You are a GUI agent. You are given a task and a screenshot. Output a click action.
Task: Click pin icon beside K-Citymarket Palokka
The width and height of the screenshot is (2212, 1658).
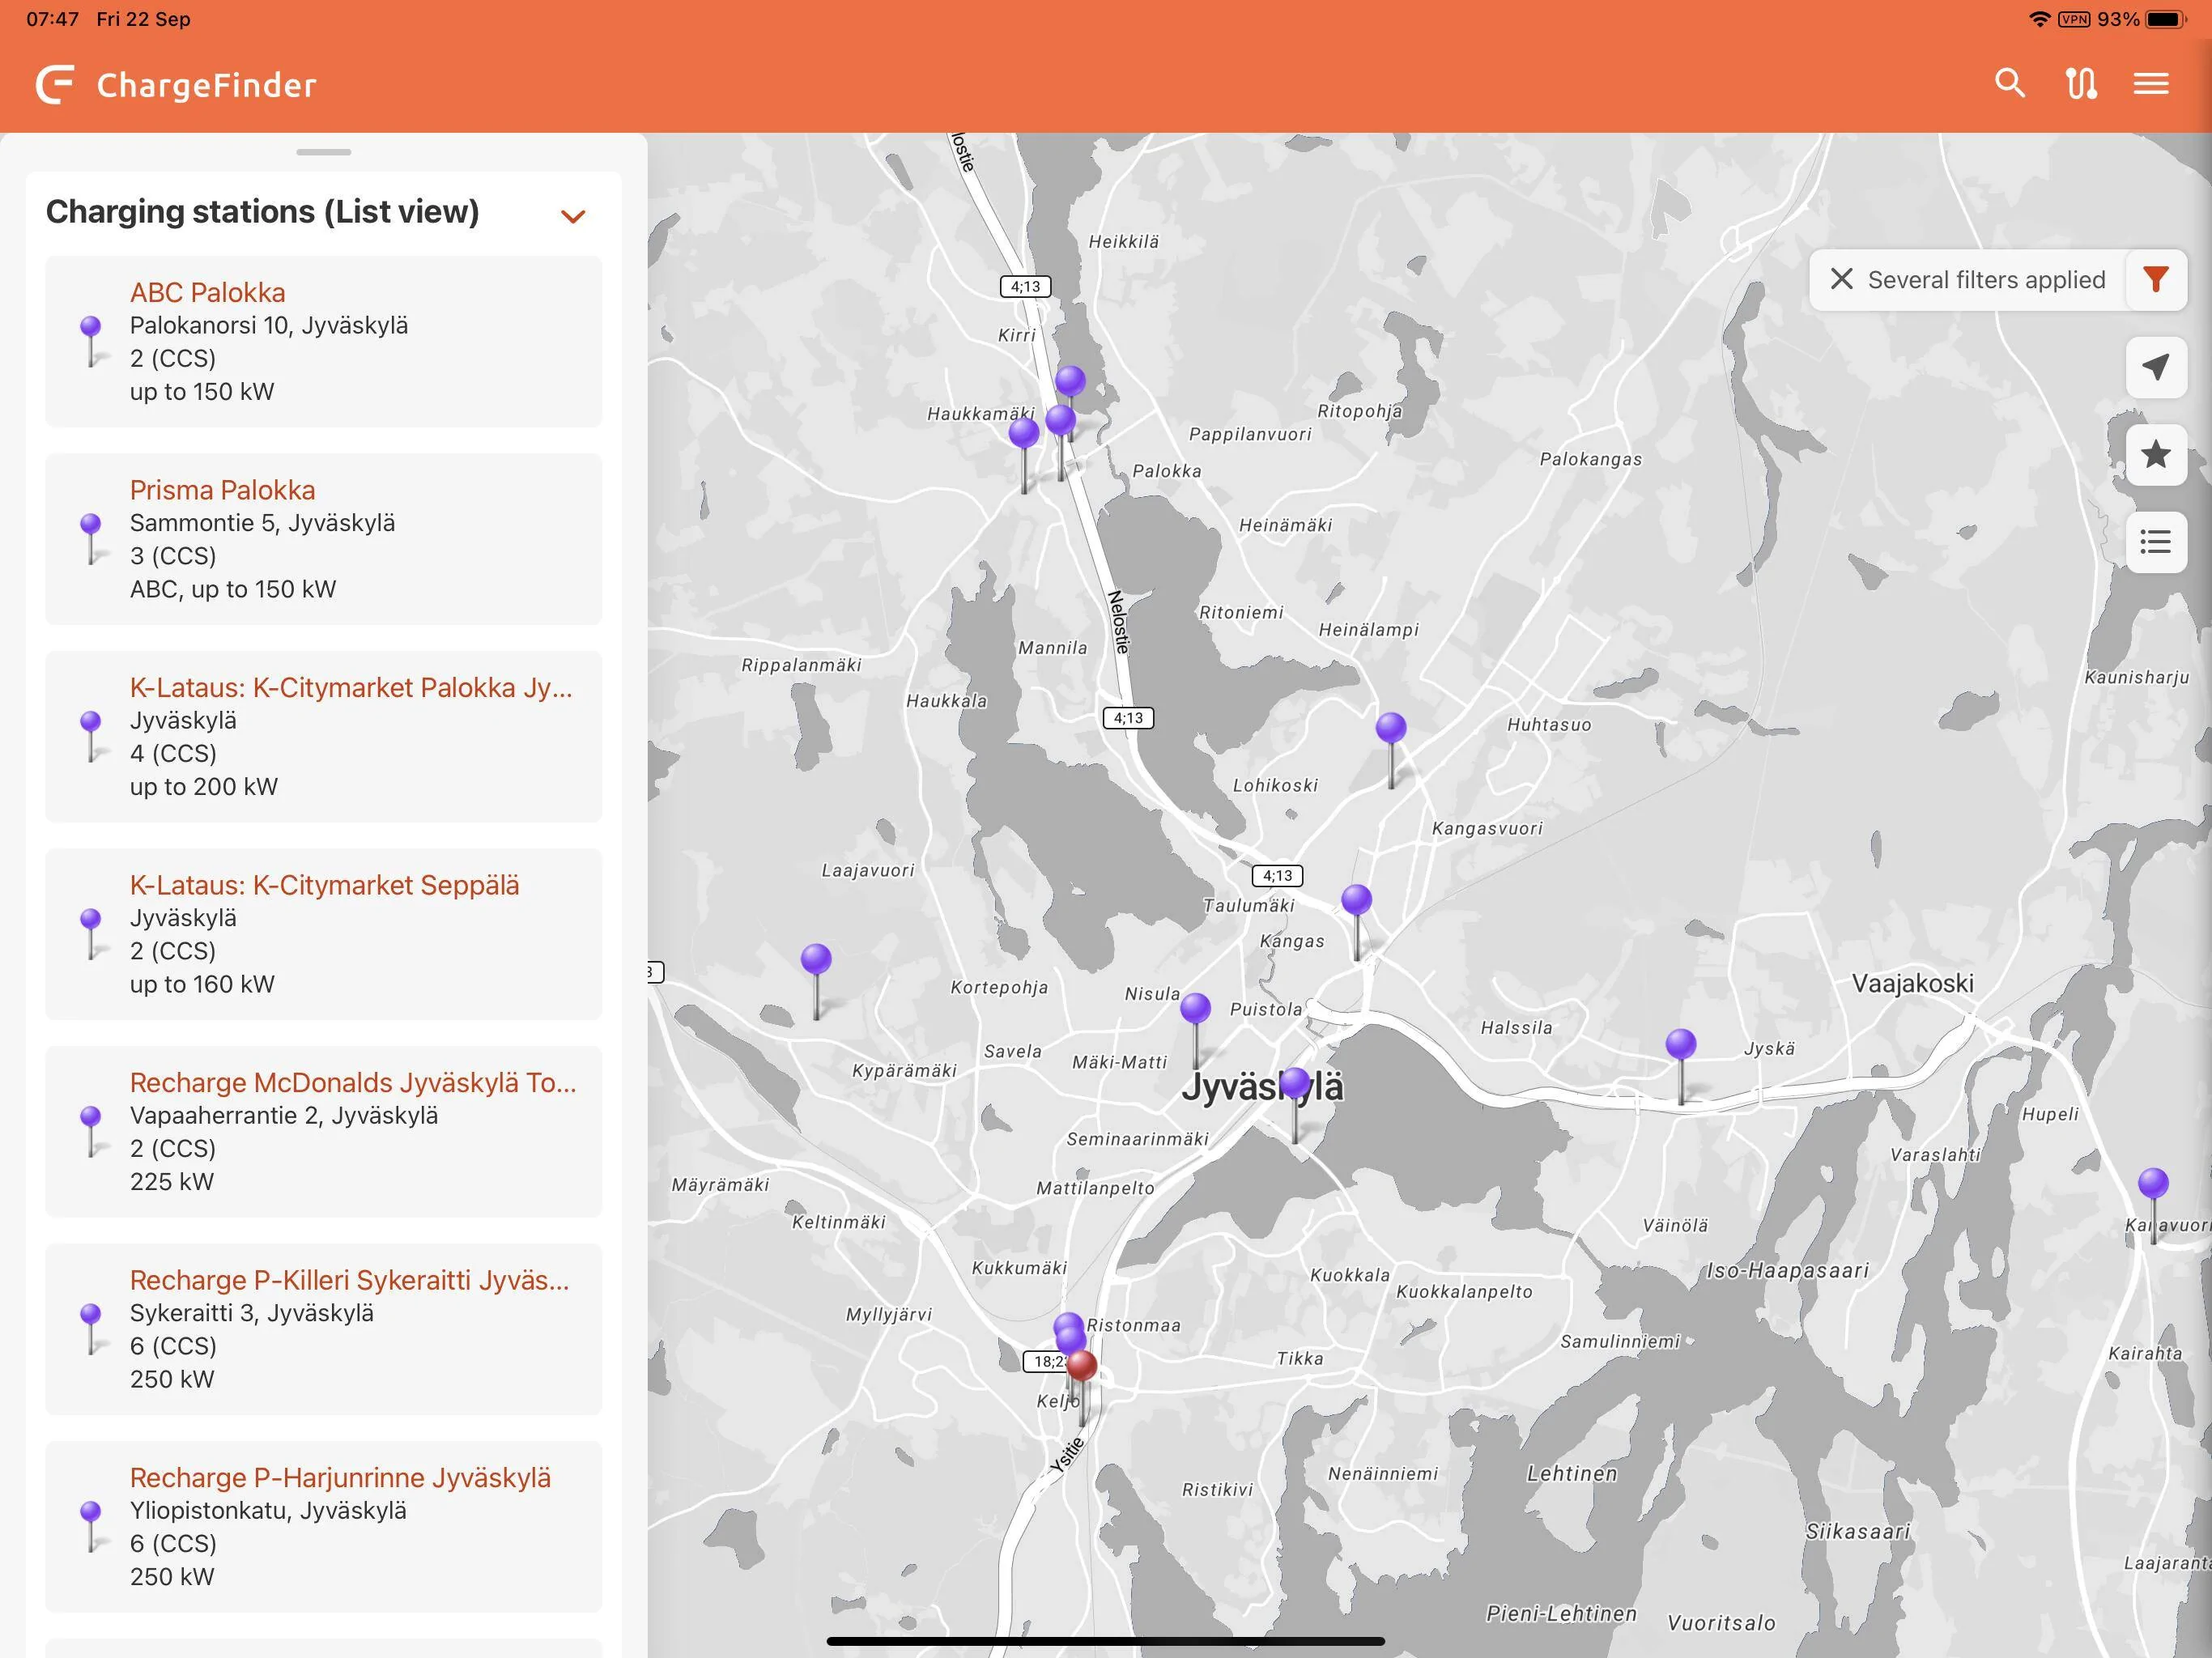point(91,736)
